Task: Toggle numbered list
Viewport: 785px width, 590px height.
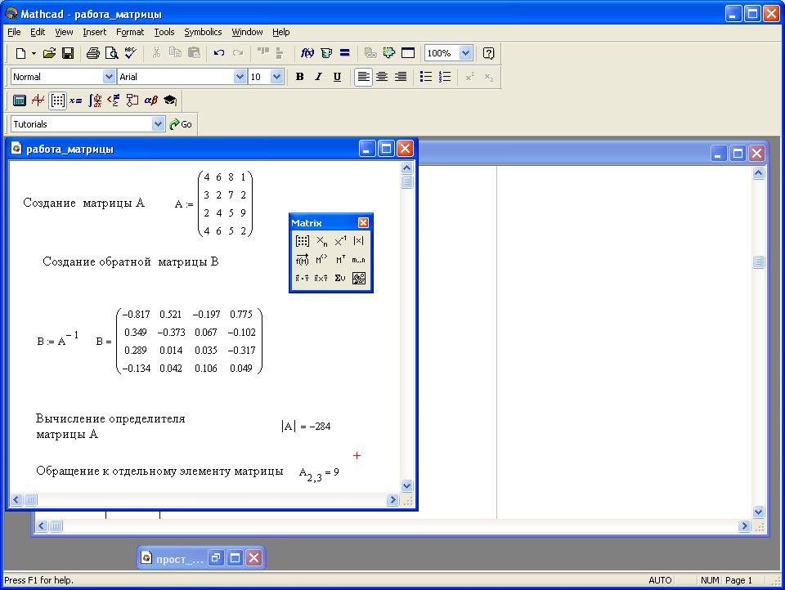Action: point(445,77)
